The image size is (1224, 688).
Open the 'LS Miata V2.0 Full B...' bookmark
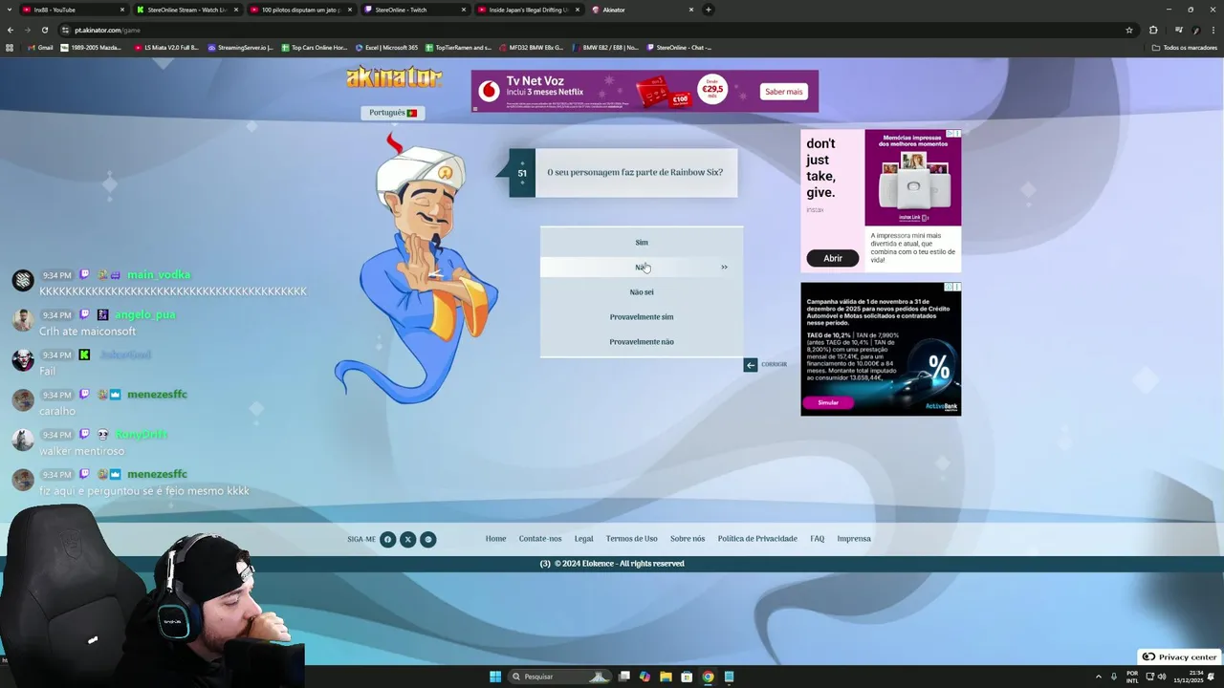click(166, 47)
